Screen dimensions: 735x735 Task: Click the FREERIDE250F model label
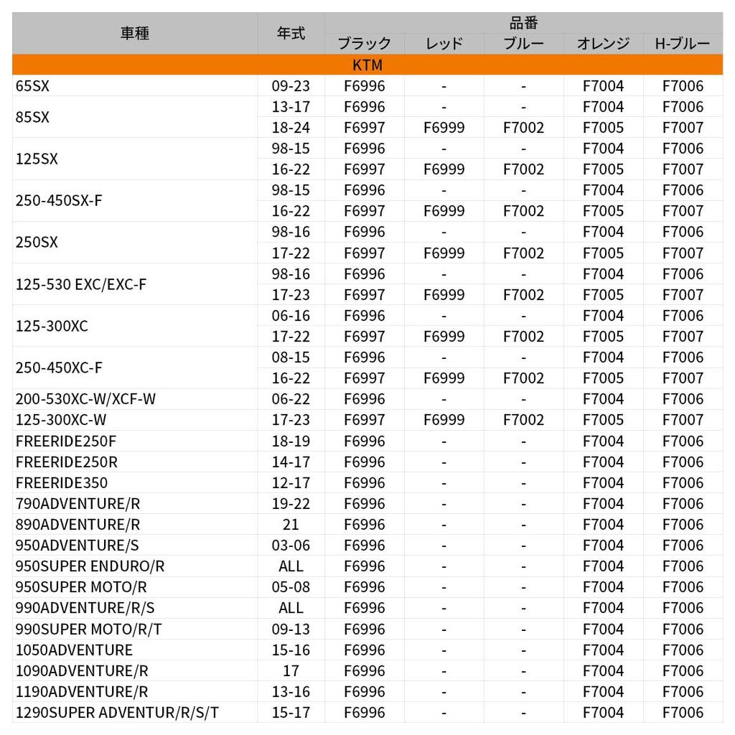pyautogui.click(x=65, y=441)
